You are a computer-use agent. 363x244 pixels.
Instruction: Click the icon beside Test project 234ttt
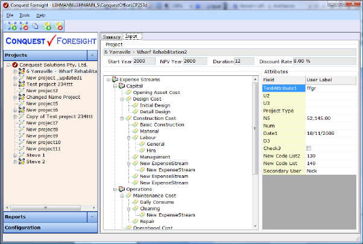pos(22,84)
